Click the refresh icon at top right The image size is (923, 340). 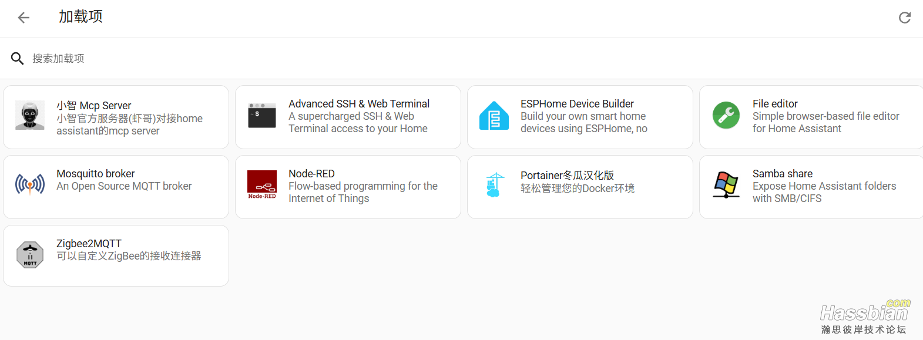click(x=905, y=18)
